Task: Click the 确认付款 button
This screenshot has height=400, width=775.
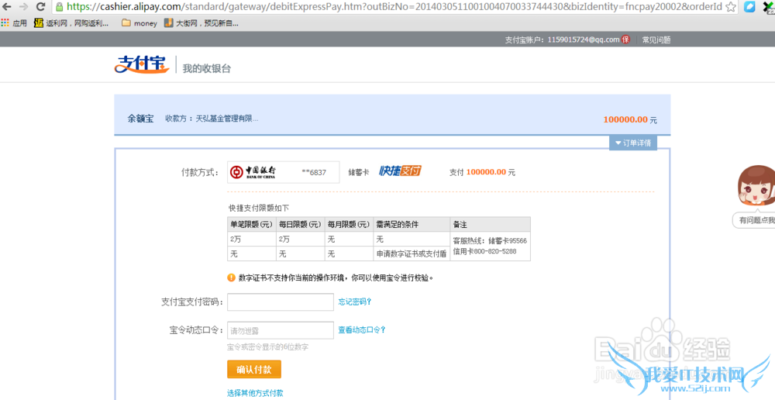Action: (x=254, y=369)
